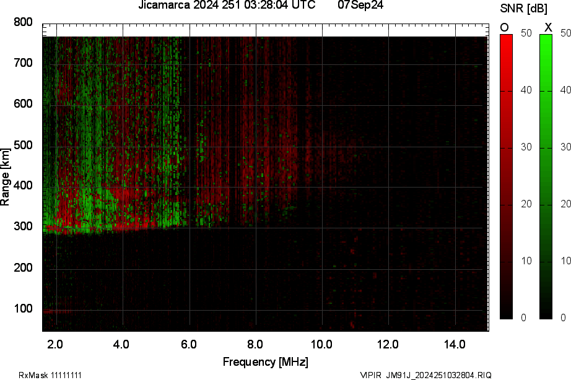This screenshot has width=571, height=380.
Task: Click the green X-mode SNR color bar
Action: [x=546, y=176]
